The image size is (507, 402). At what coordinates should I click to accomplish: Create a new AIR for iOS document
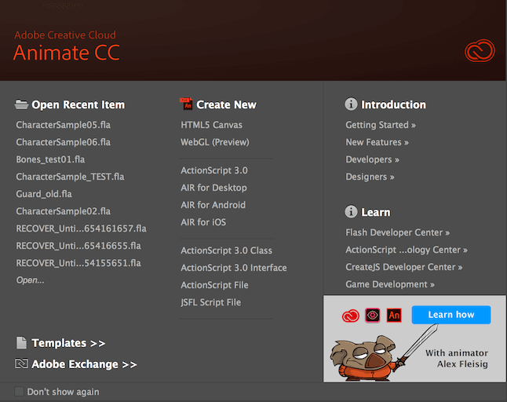pyautogui.click(x=203, y=222)
